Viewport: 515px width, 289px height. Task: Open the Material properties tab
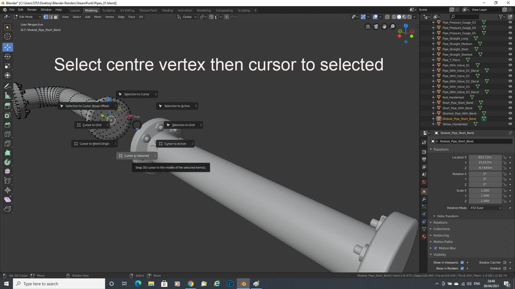(x=424, y=237)
